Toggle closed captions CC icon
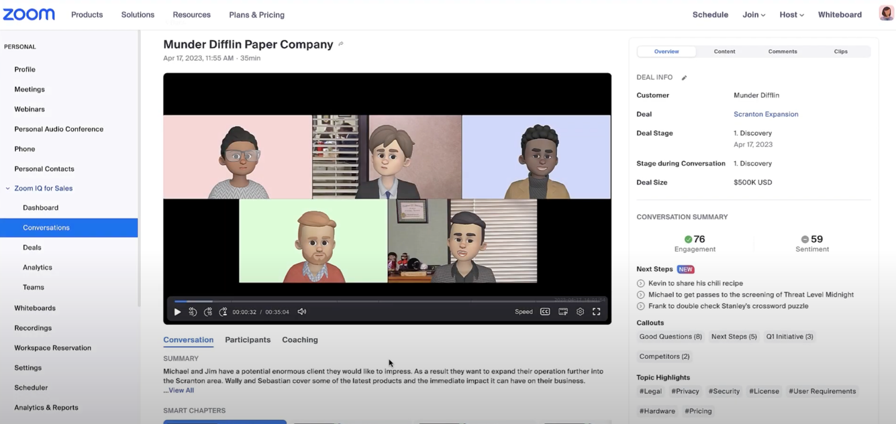 (x=545, y=312)
